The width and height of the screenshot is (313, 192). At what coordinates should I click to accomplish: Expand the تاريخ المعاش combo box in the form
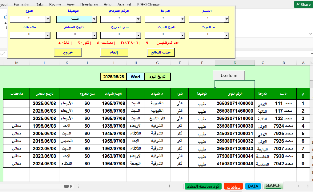[94, 35]
